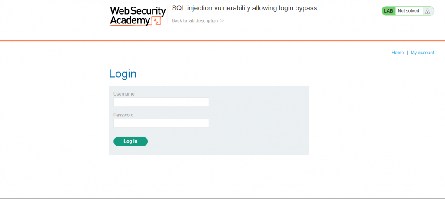Click the separator between Home and My account
445x199 pixels.
point(407,53)
